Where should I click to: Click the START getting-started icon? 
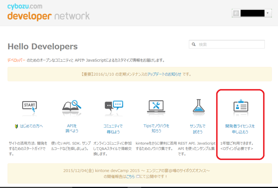pyautogui.click(x=30, y=107)
